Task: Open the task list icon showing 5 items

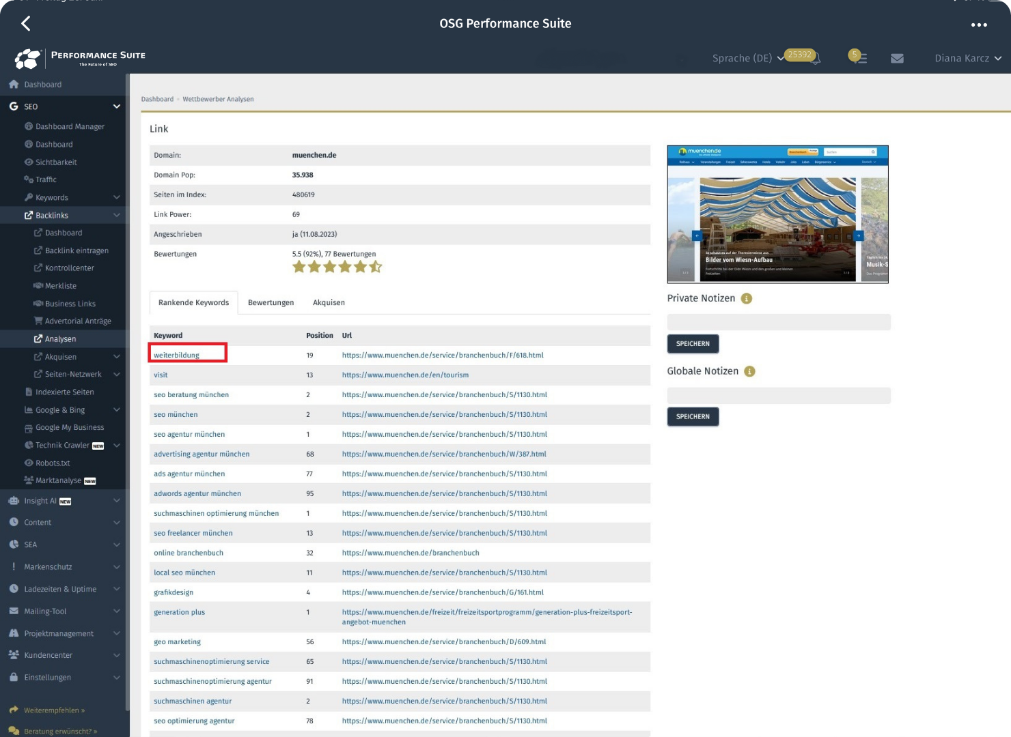Action: [x=861, y=59]
